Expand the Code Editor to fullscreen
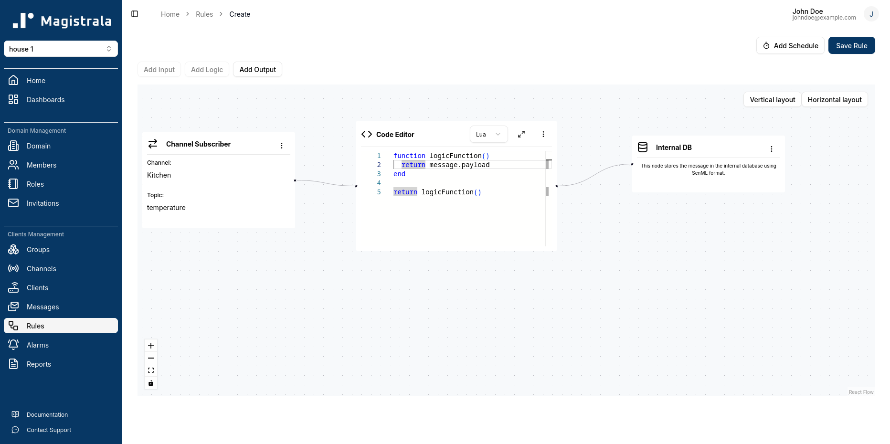The height and width of the screenshot is (444, 890). click(x=521, y=135)
